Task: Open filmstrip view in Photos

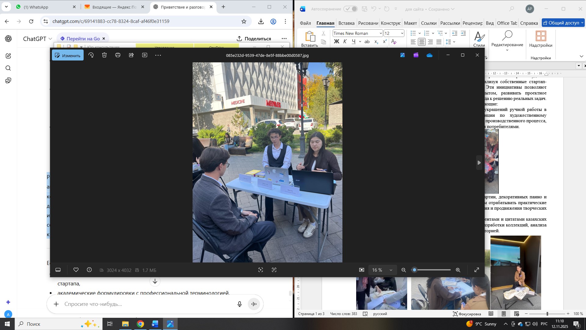Action: (58, 270)
